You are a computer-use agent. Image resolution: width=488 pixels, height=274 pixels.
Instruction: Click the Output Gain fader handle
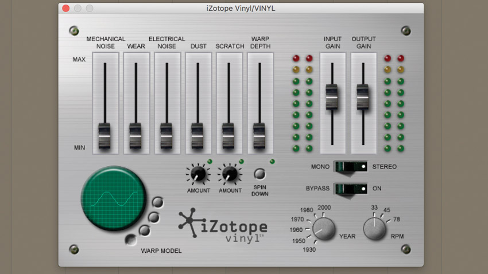click(x=363, y=97)
